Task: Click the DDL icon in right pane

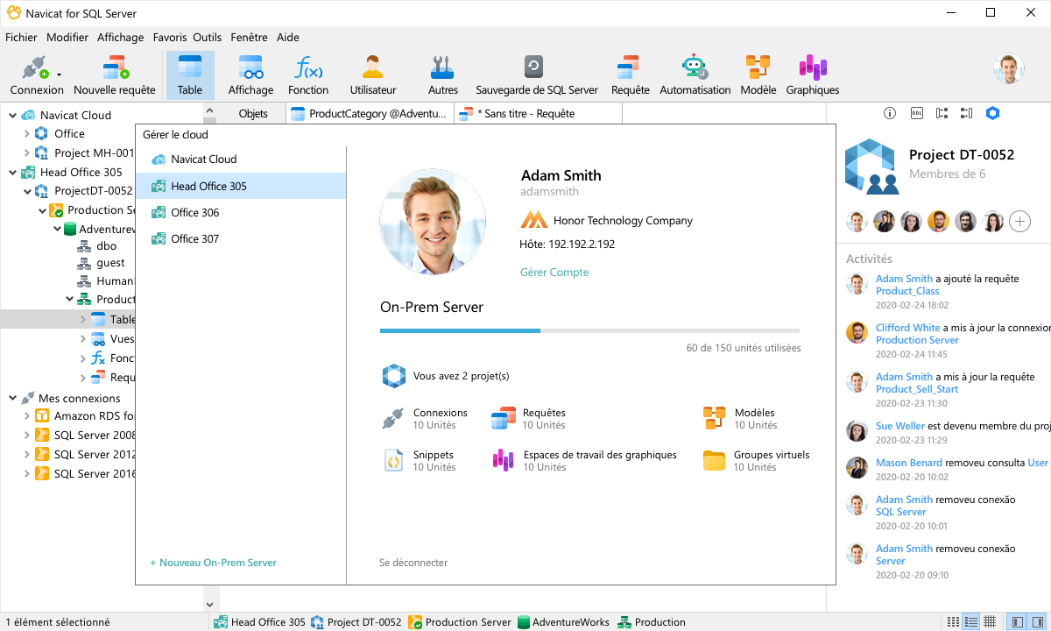Action: tap(916, 113)
